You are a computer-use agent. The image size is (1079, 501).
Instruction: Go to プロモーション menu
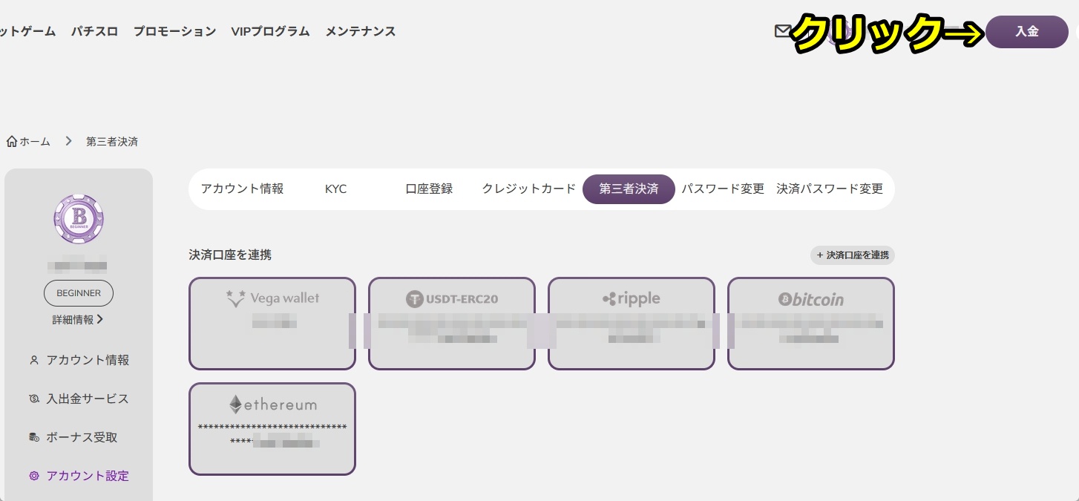(174, 31)
